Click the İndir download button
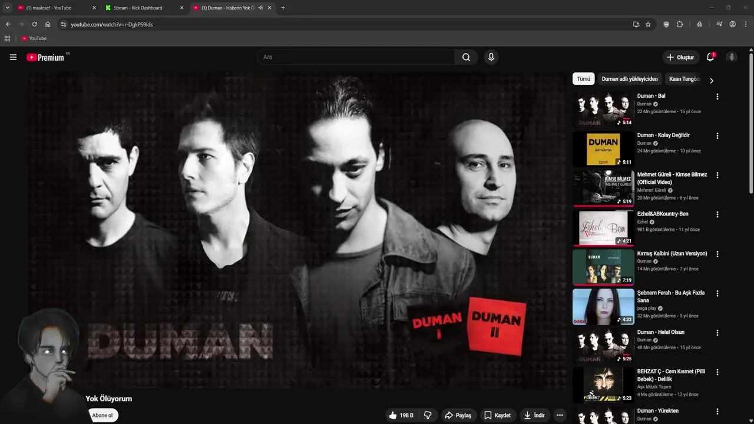This screenshot has height=424, width=754. coord(535,415)
